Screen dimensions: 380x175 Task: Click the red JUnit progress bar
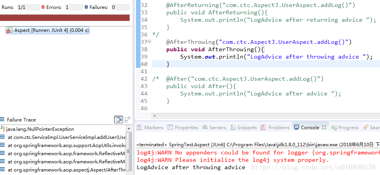(x=65, y=18)
